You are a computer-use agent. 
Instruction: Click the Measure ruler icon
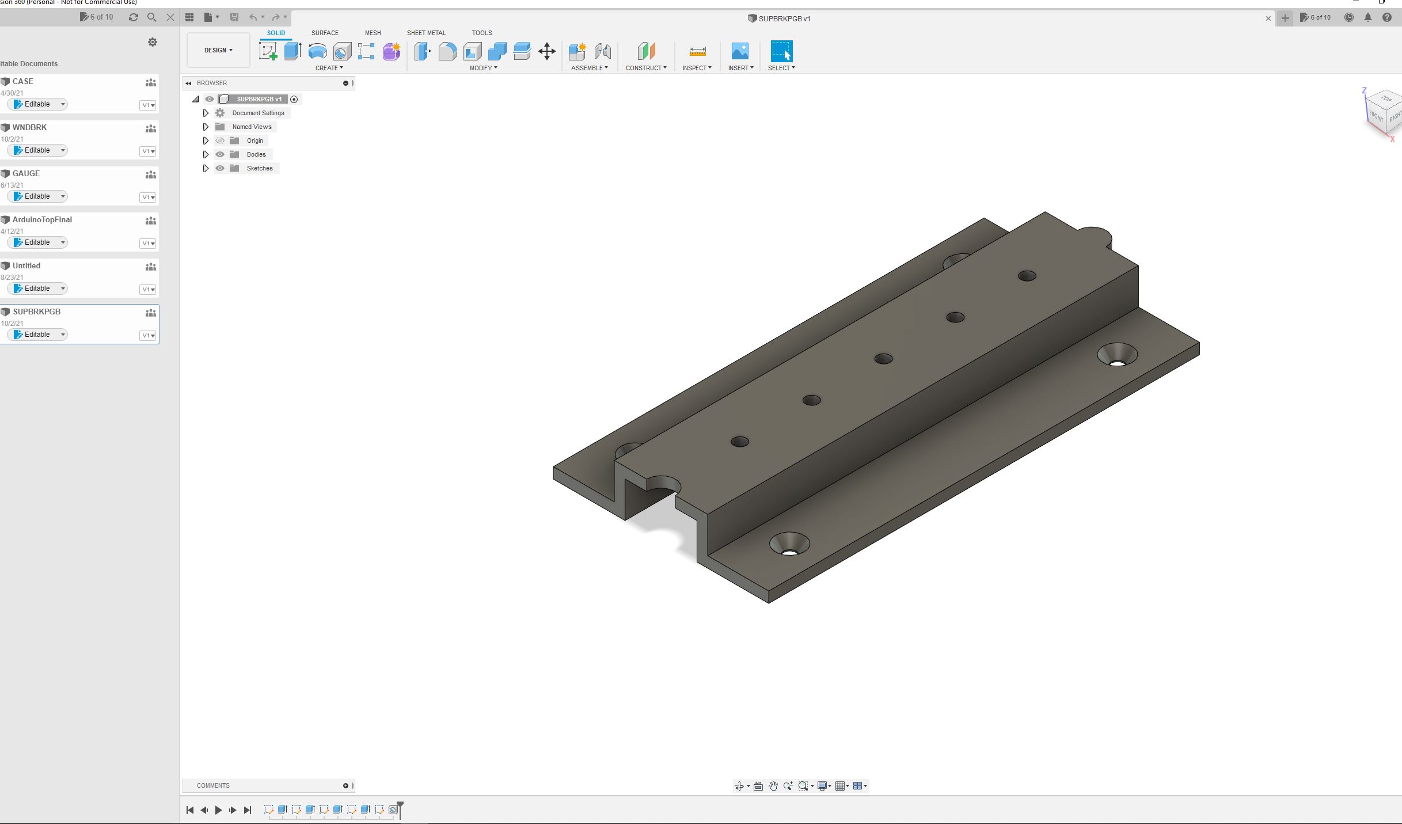point(697,51)
